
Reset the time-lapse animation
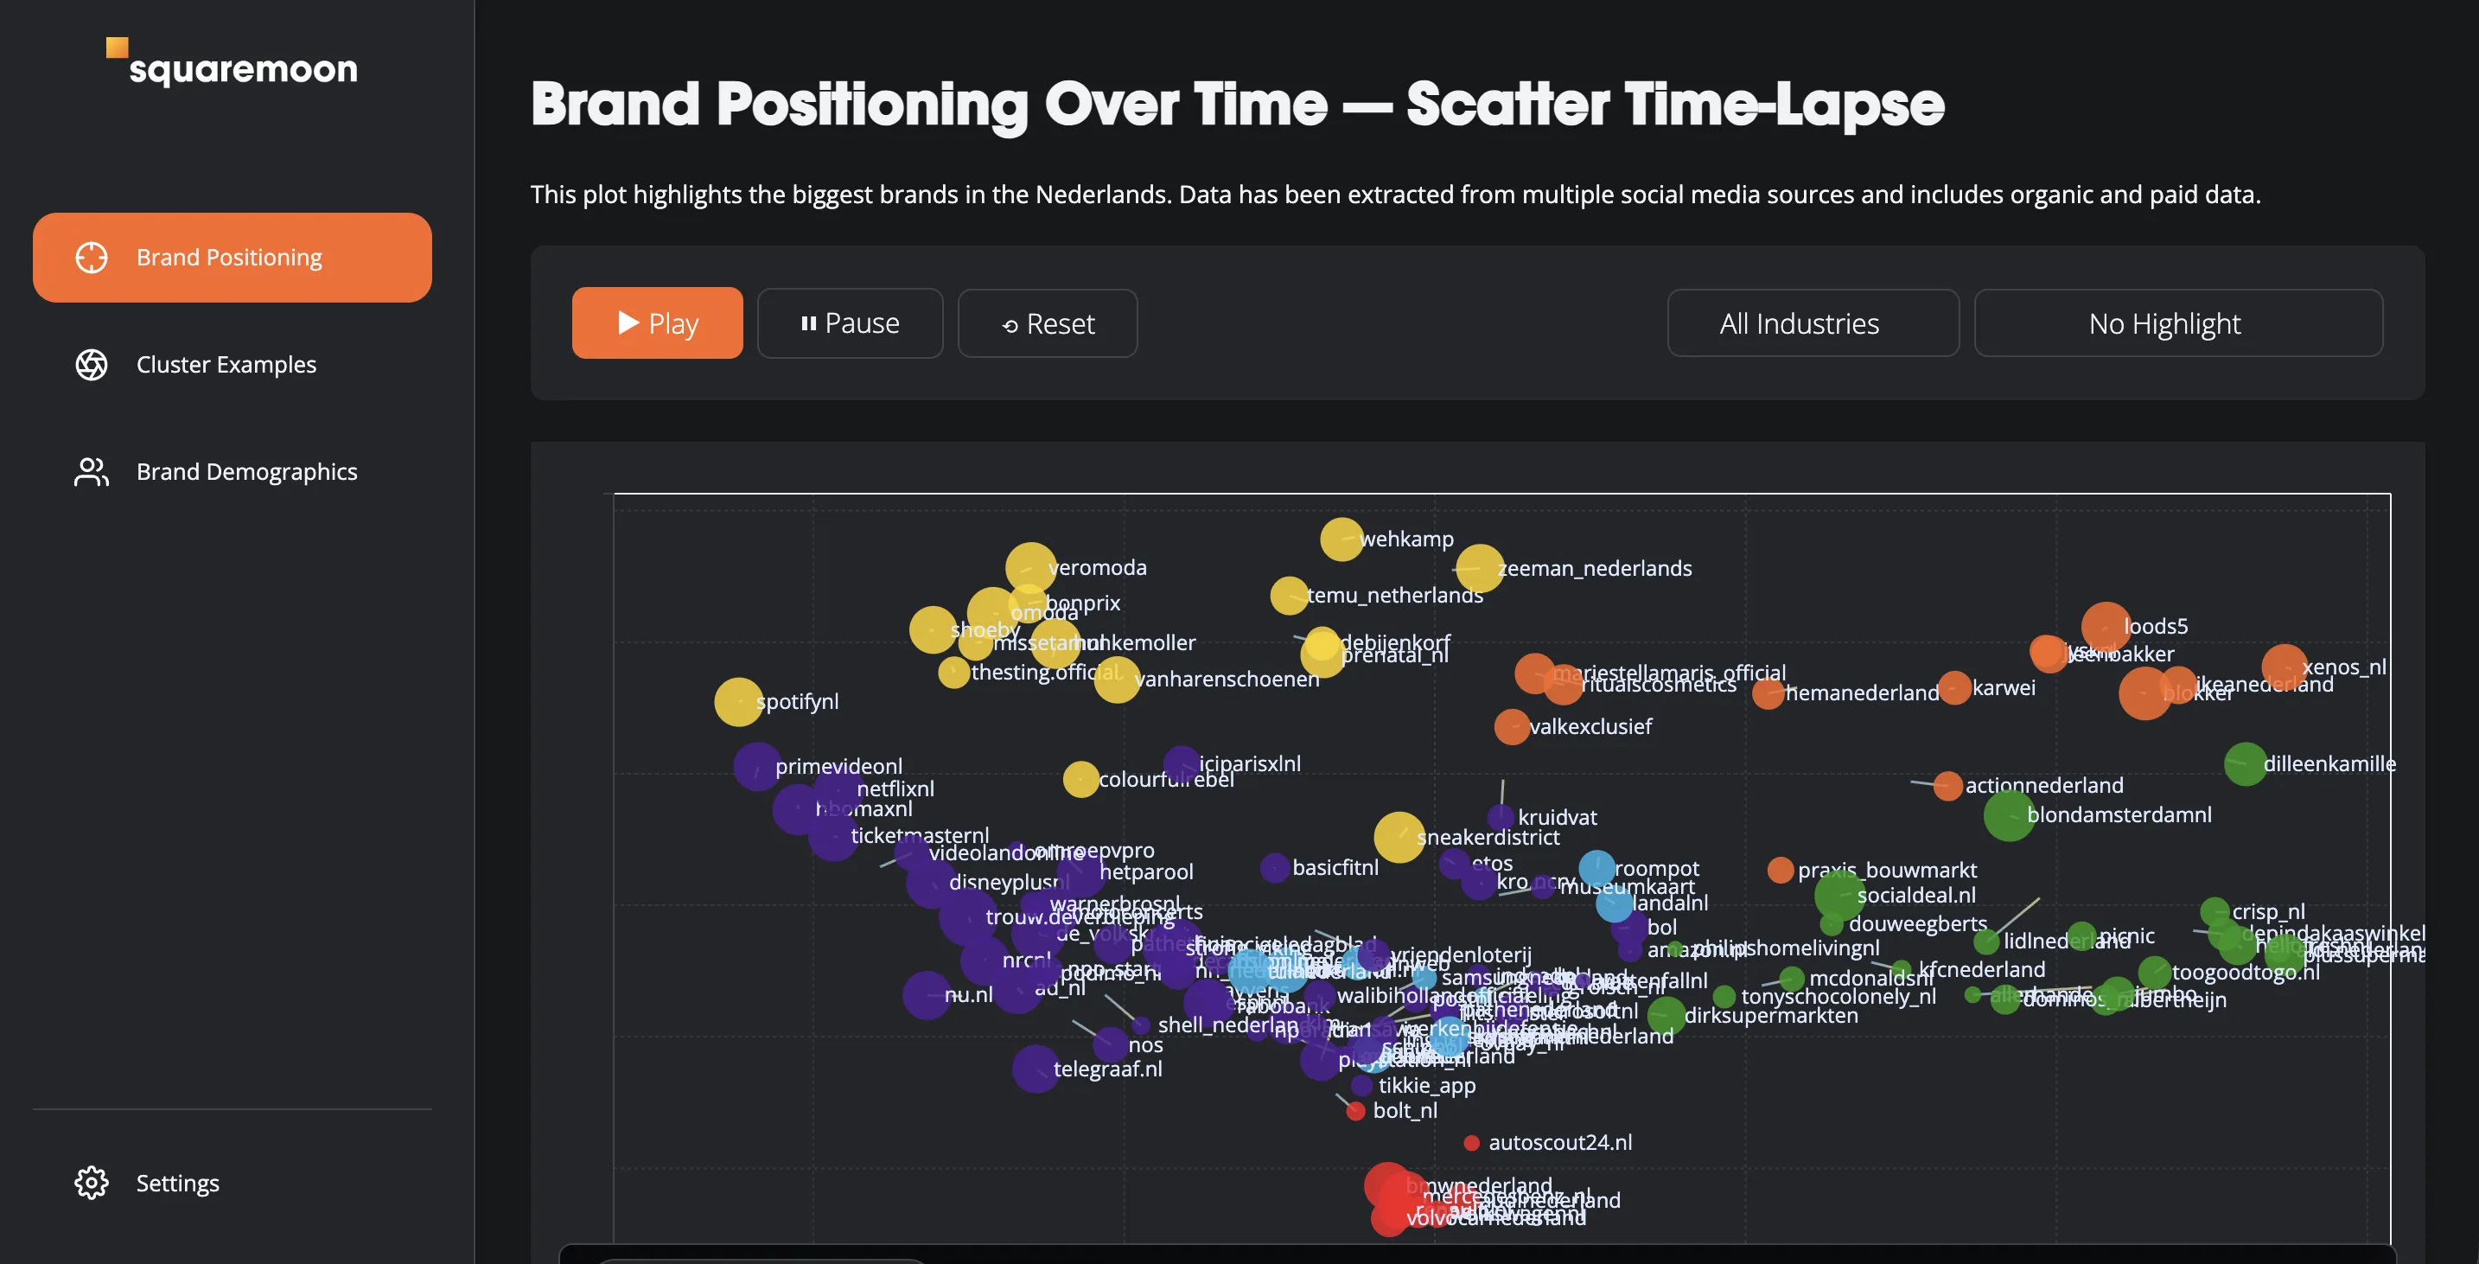[1047, 323]
